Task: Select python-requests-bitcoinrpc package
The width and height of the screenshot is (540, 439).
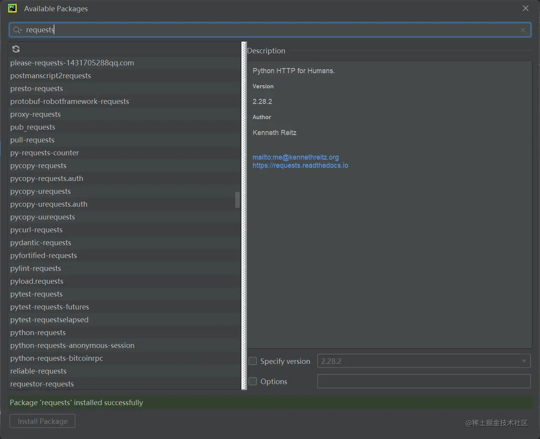Action: [124, 358]
